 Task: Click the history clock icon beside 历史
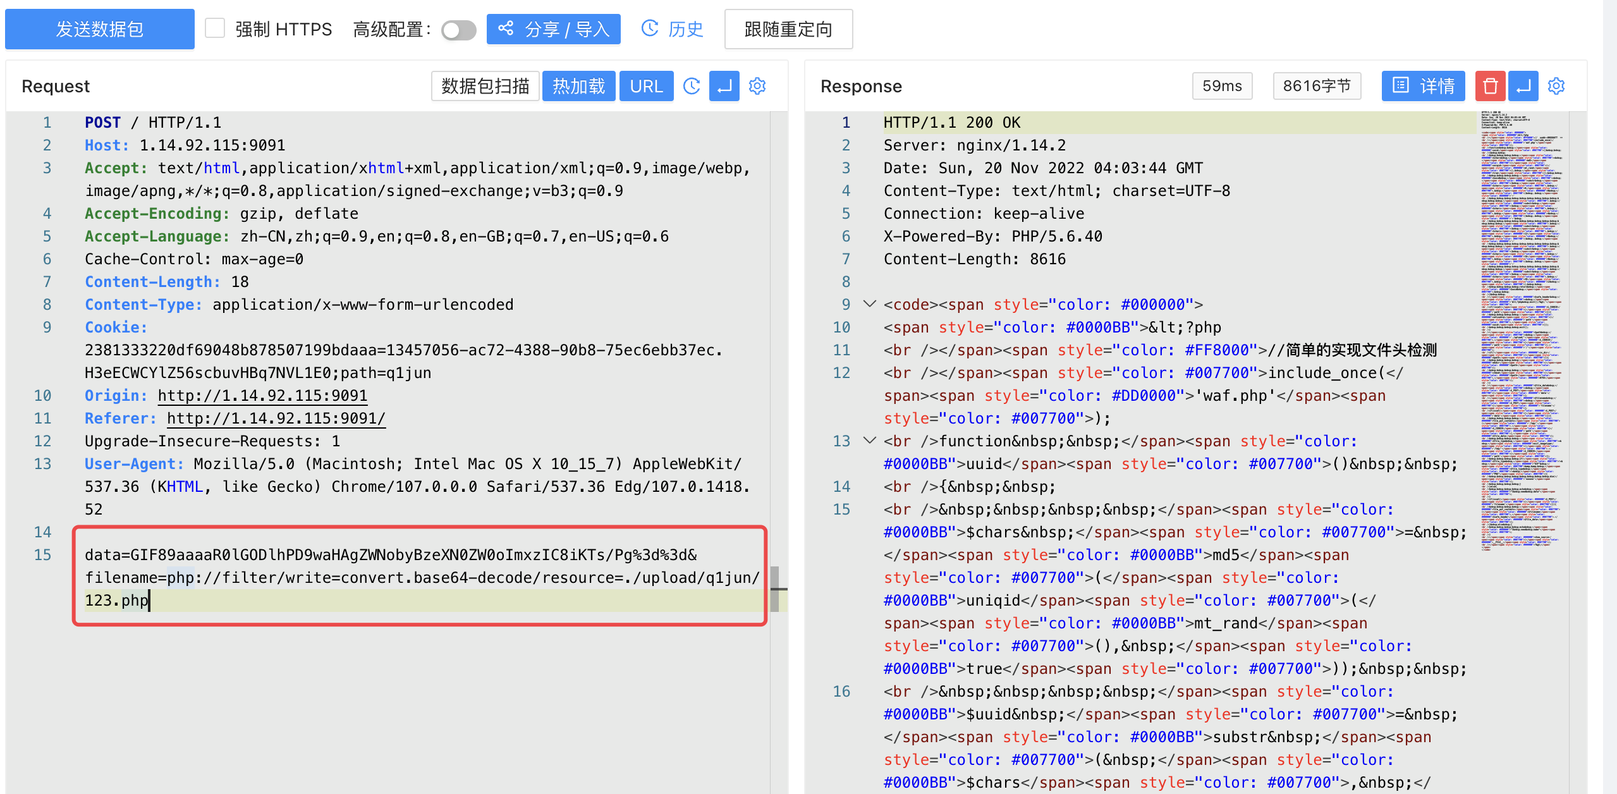coord(650,28)
